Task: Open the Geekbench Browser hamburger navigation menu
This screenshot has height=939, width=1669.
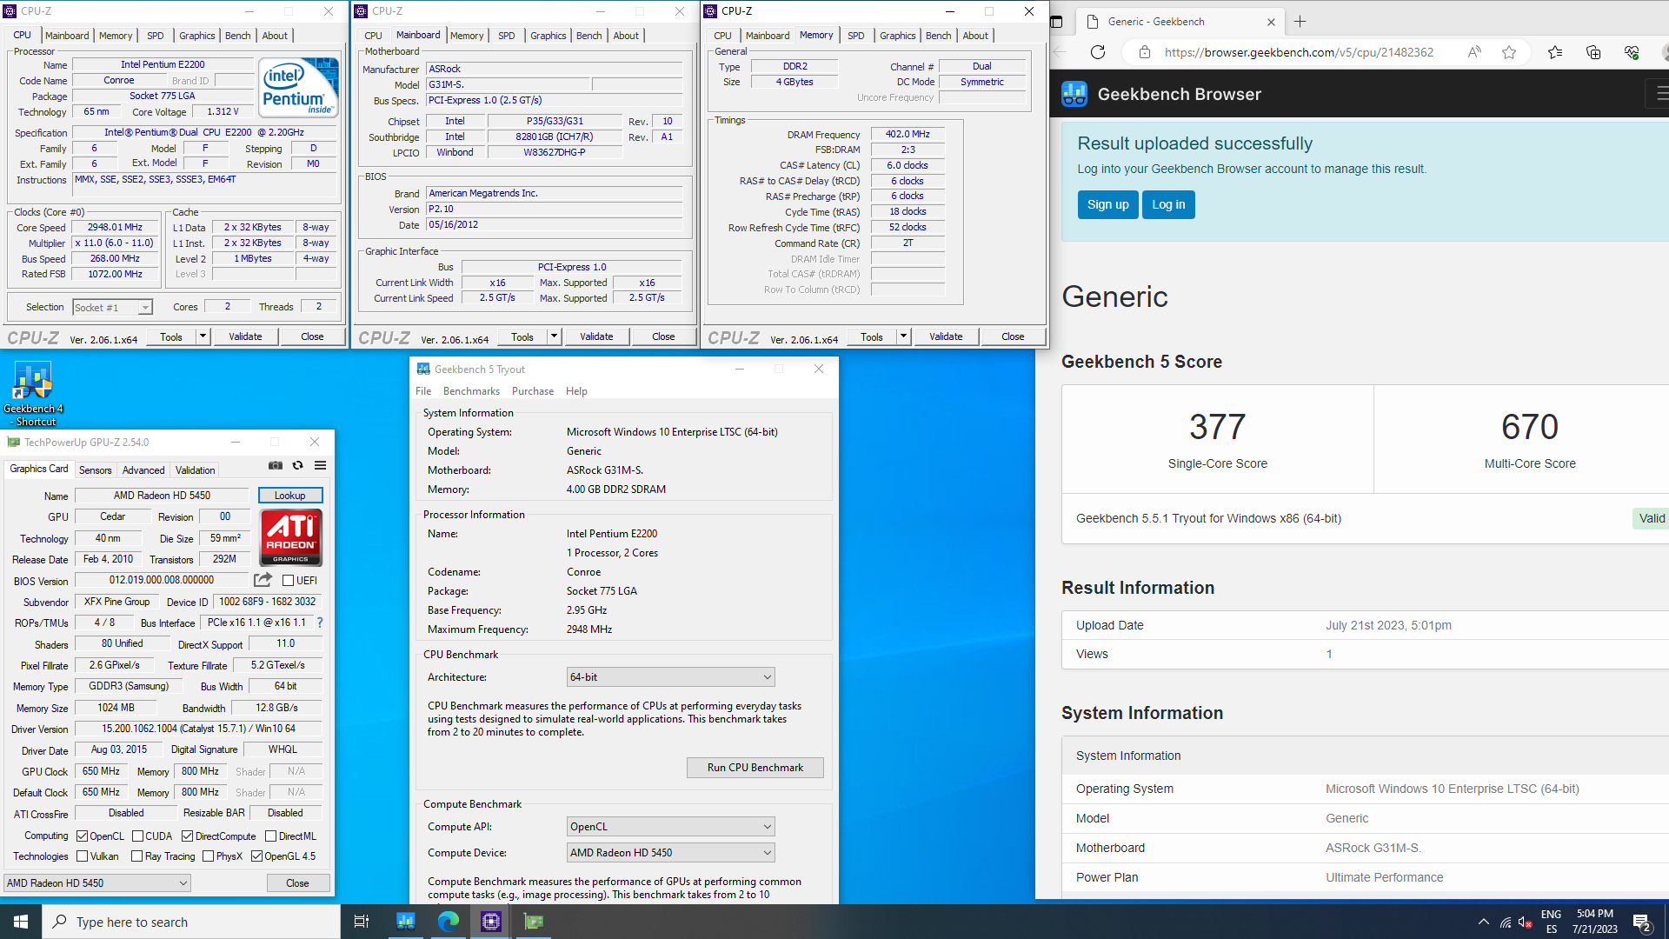Action: click(1659, 92)
